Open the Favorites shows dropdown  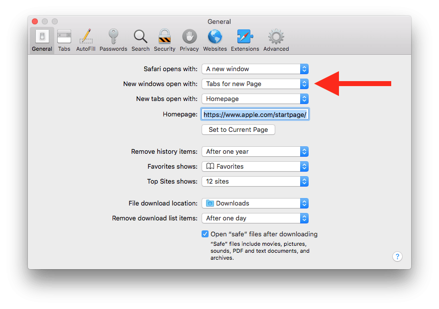[255, 166]
